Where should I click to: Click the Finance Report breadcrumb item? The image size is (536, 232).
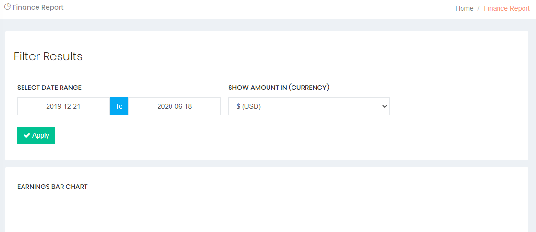click(506, 8)
